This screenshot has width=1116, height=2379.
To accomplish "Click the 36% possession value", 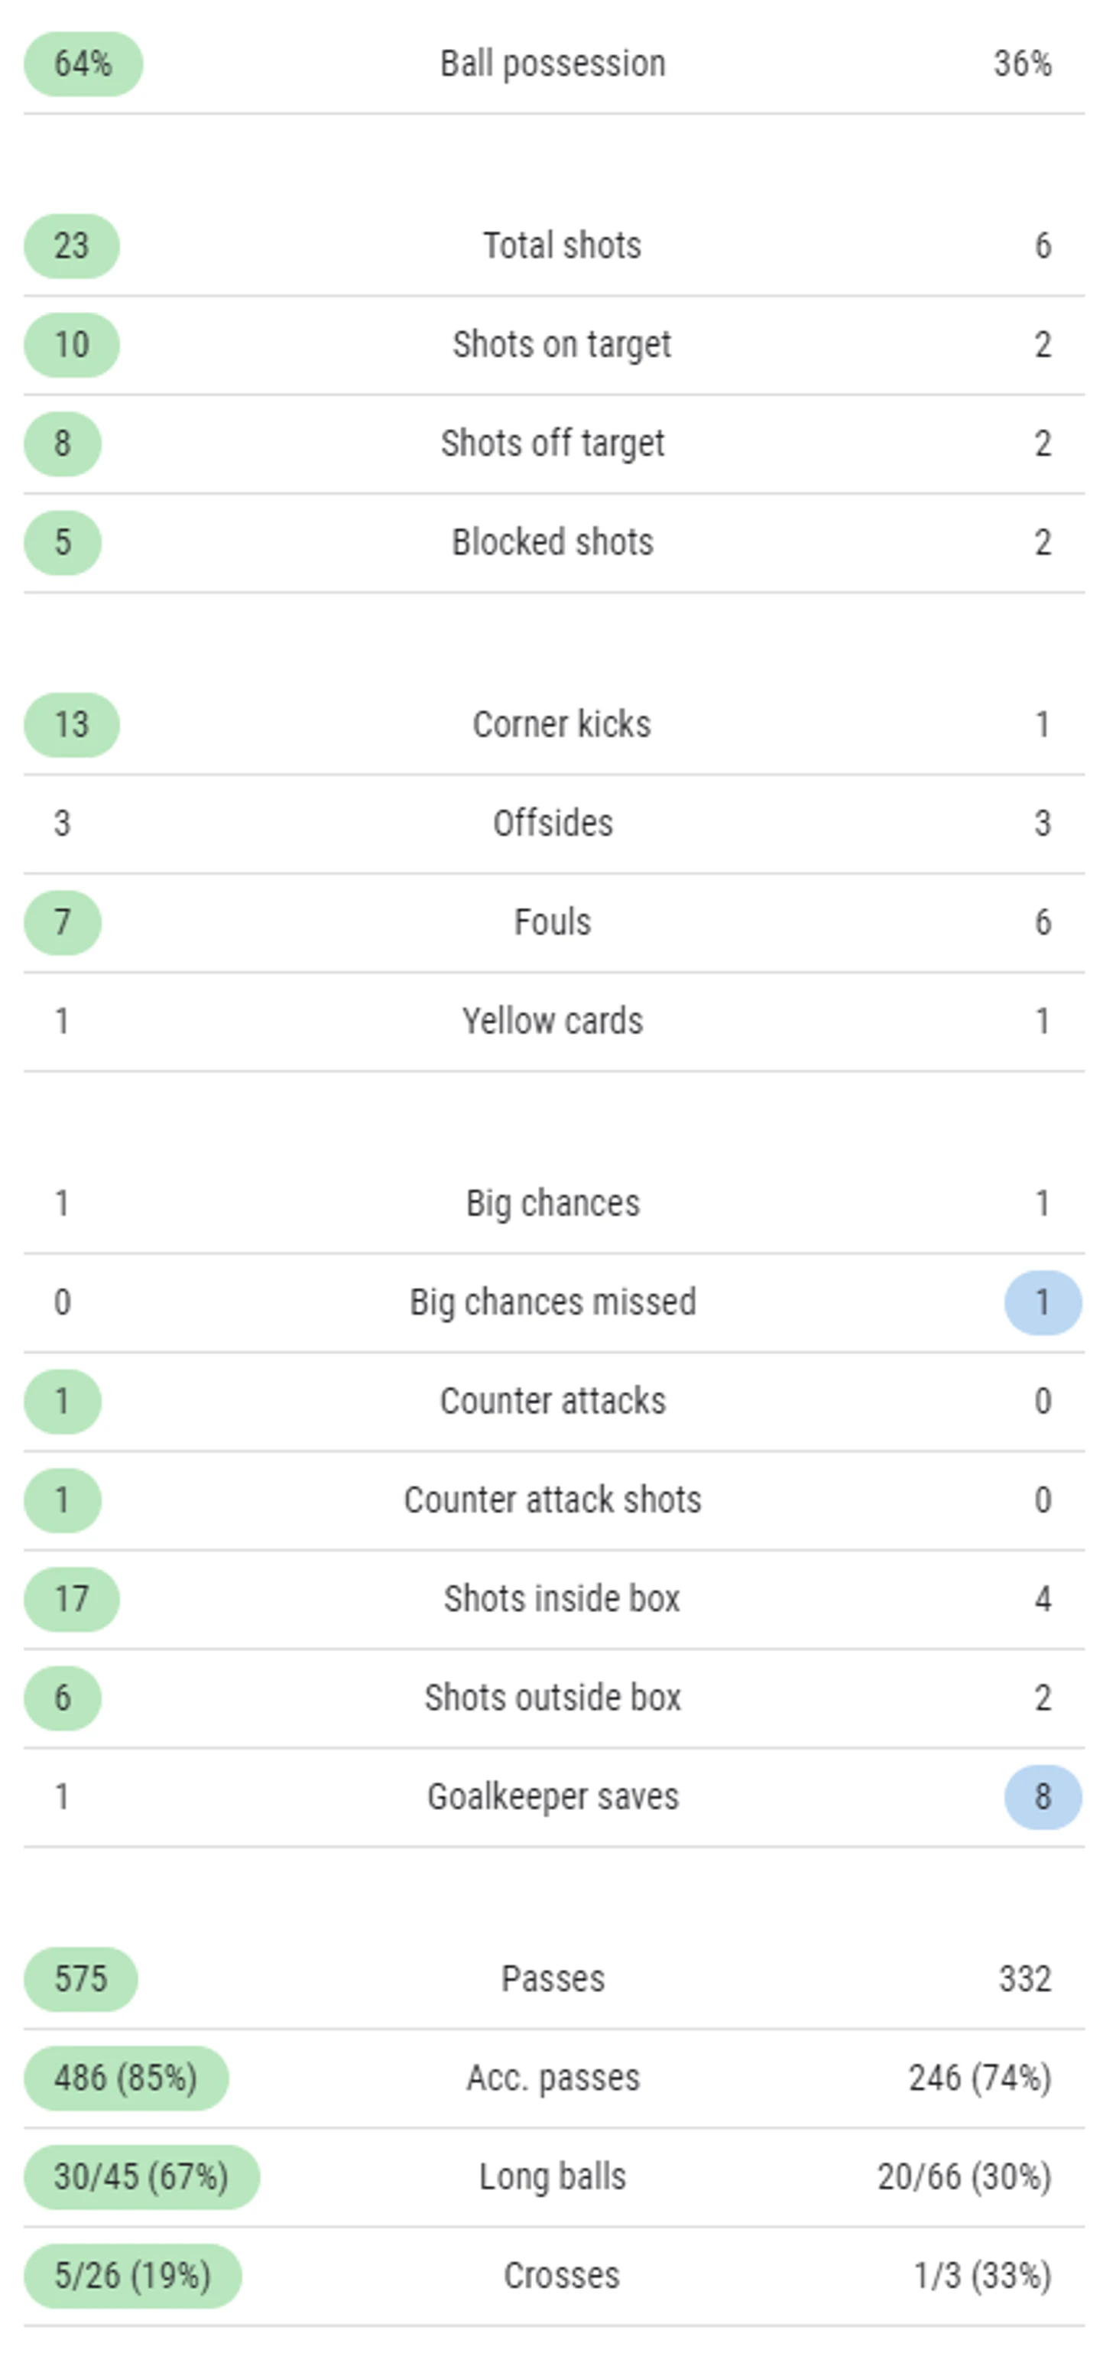I will (1022, 63).
